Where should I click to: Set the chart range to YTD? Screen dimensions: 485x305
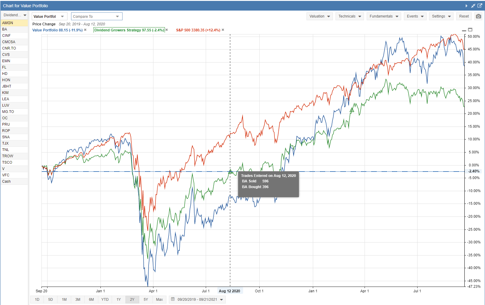pyautogui.click(x=105, y=300)
